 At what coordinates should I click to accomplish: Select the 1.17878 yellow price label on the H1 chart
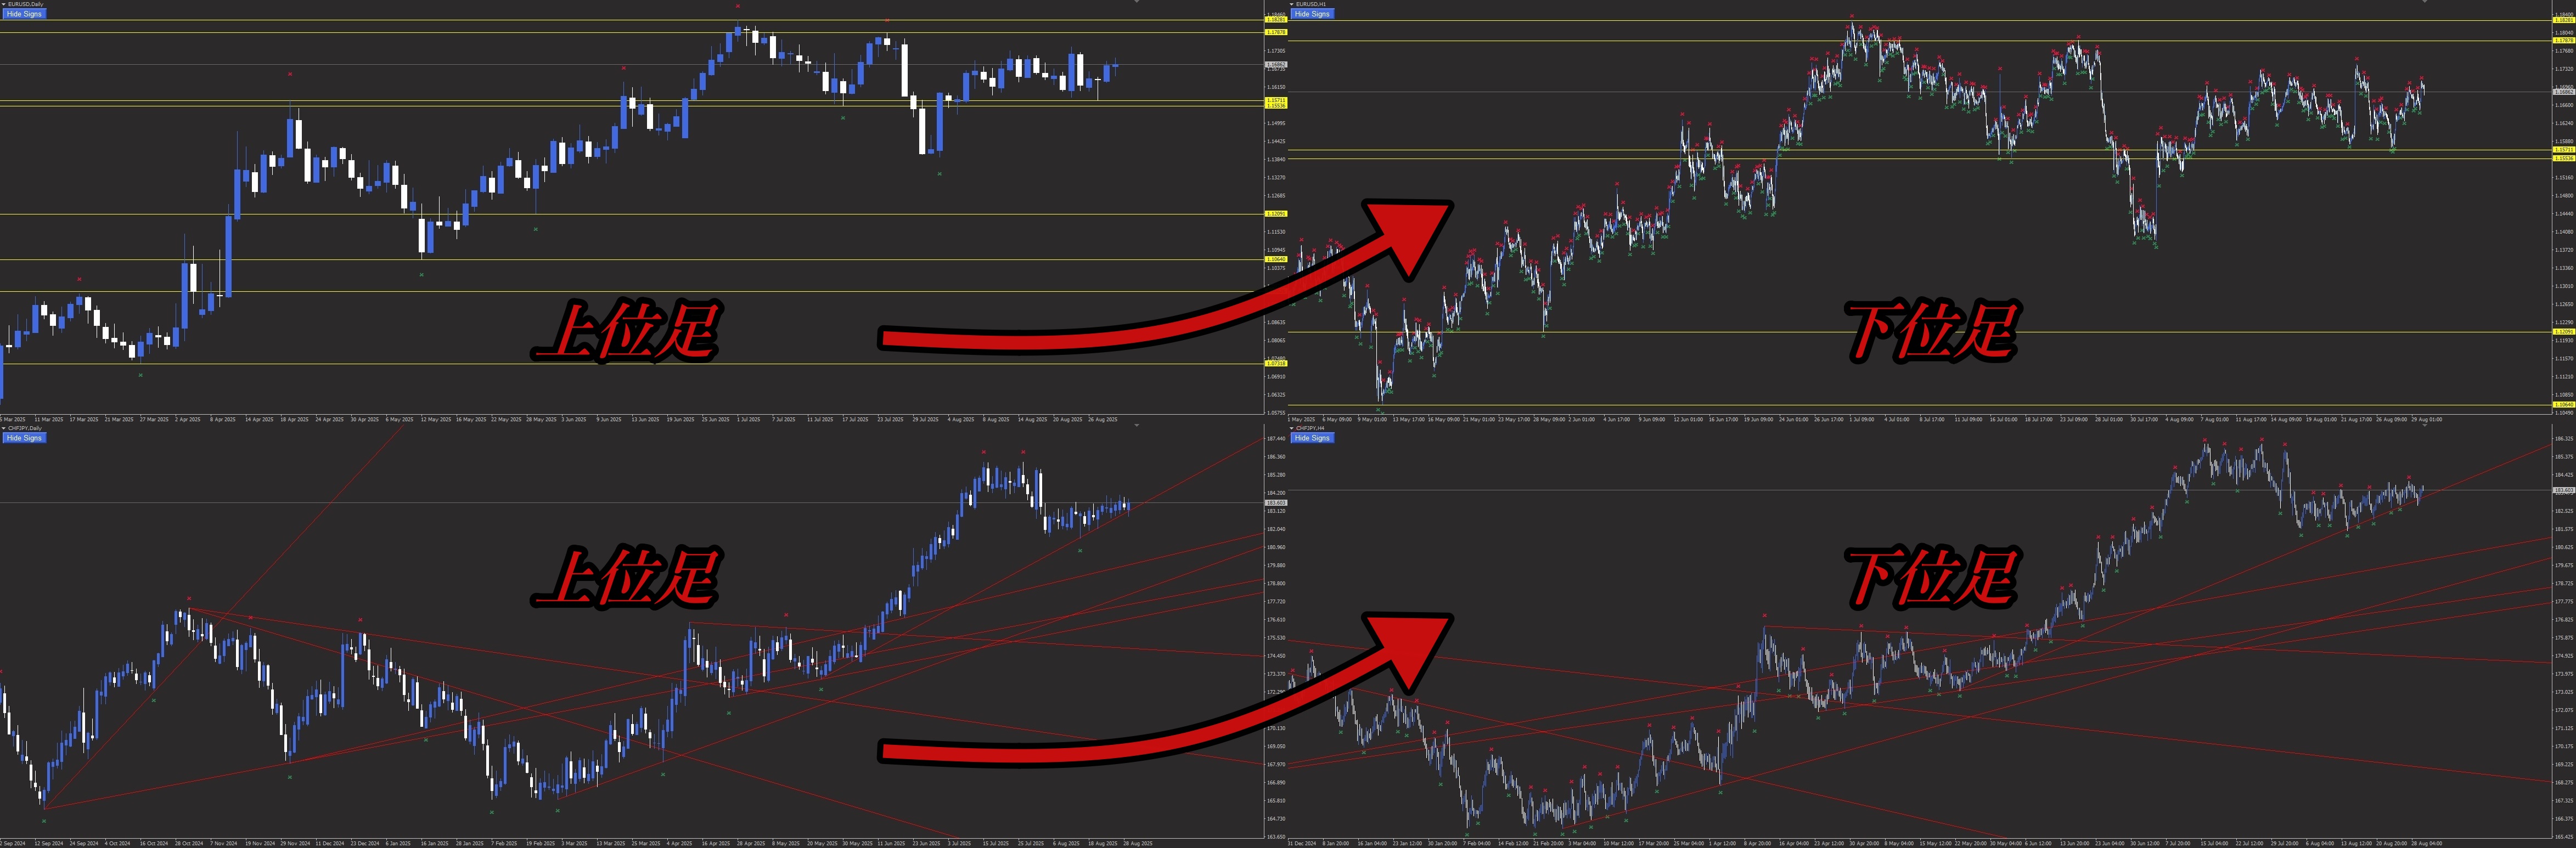[2563, 41]
